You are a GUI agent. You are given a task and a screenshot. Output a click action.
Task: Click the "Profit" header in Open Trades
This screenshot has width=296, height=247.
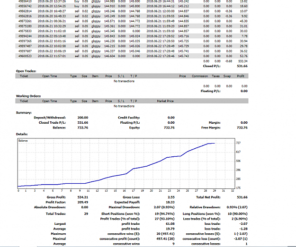pyautogui.click(x=241, y=76)
